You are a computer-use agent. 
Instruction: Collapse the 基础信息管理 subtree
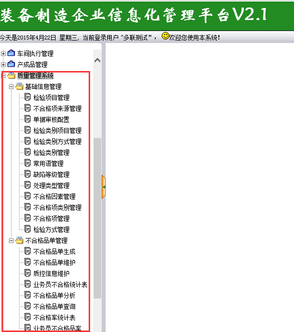[x=11, y=86]
